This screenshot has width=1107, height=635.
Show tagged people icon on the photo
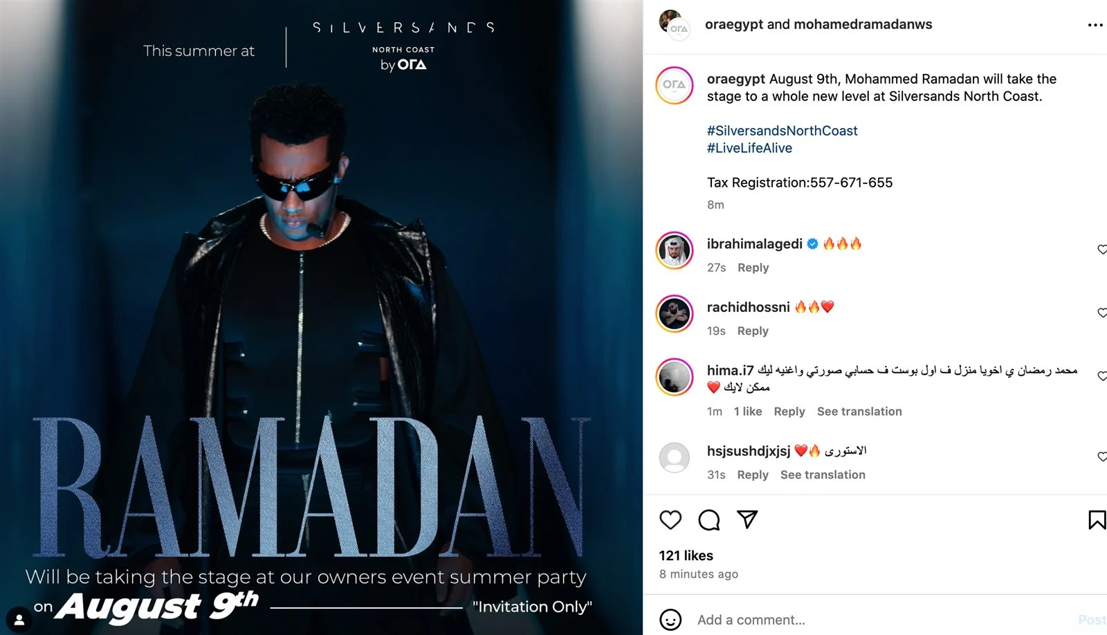click(19, 620)
